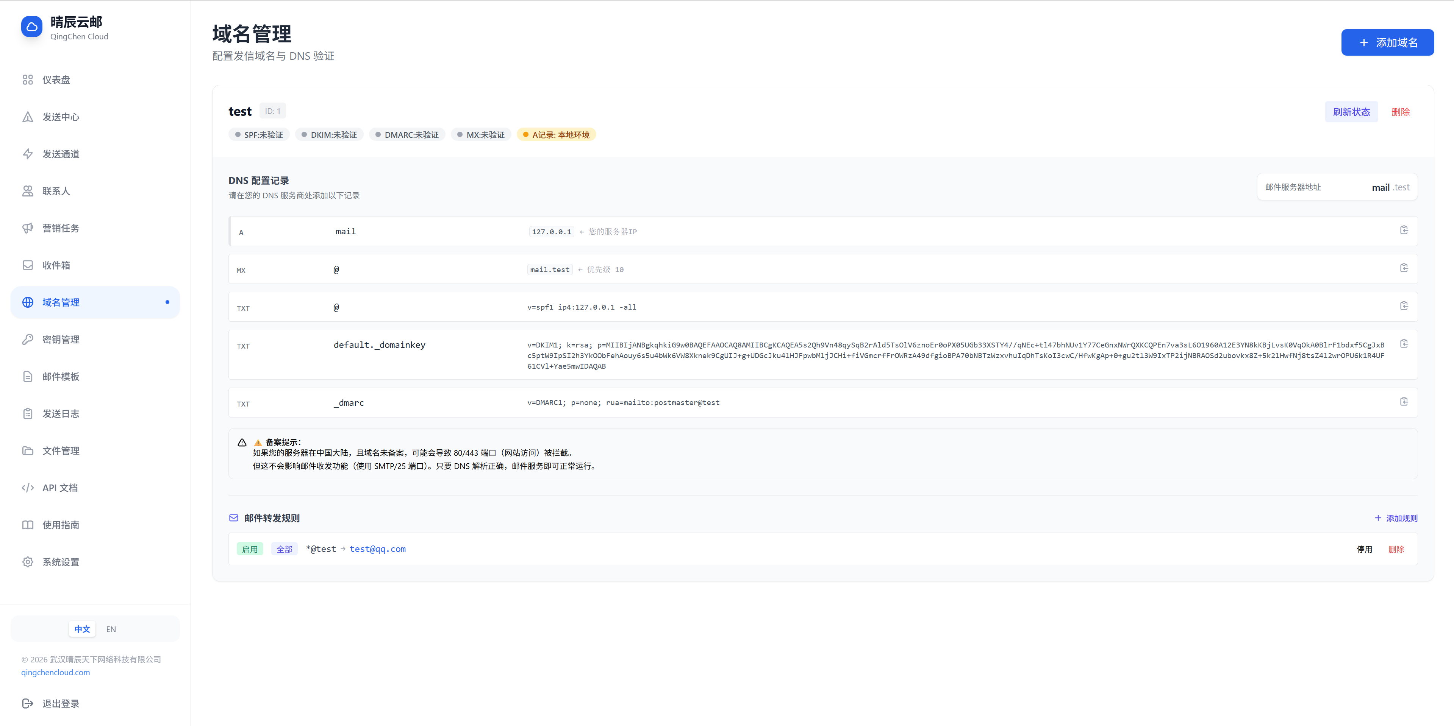This screenshot has height=726, width=1454.
Task: Click 刷新状态 for test domain
Action: click(1351, 112)
